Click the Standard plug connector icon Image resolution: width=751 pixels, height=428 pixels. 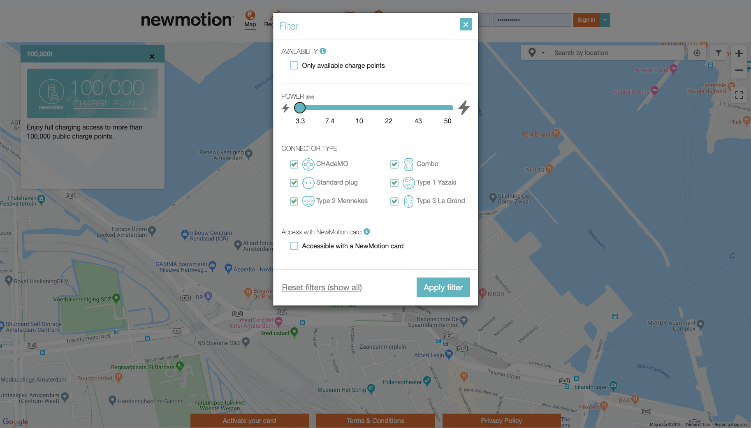308,183
